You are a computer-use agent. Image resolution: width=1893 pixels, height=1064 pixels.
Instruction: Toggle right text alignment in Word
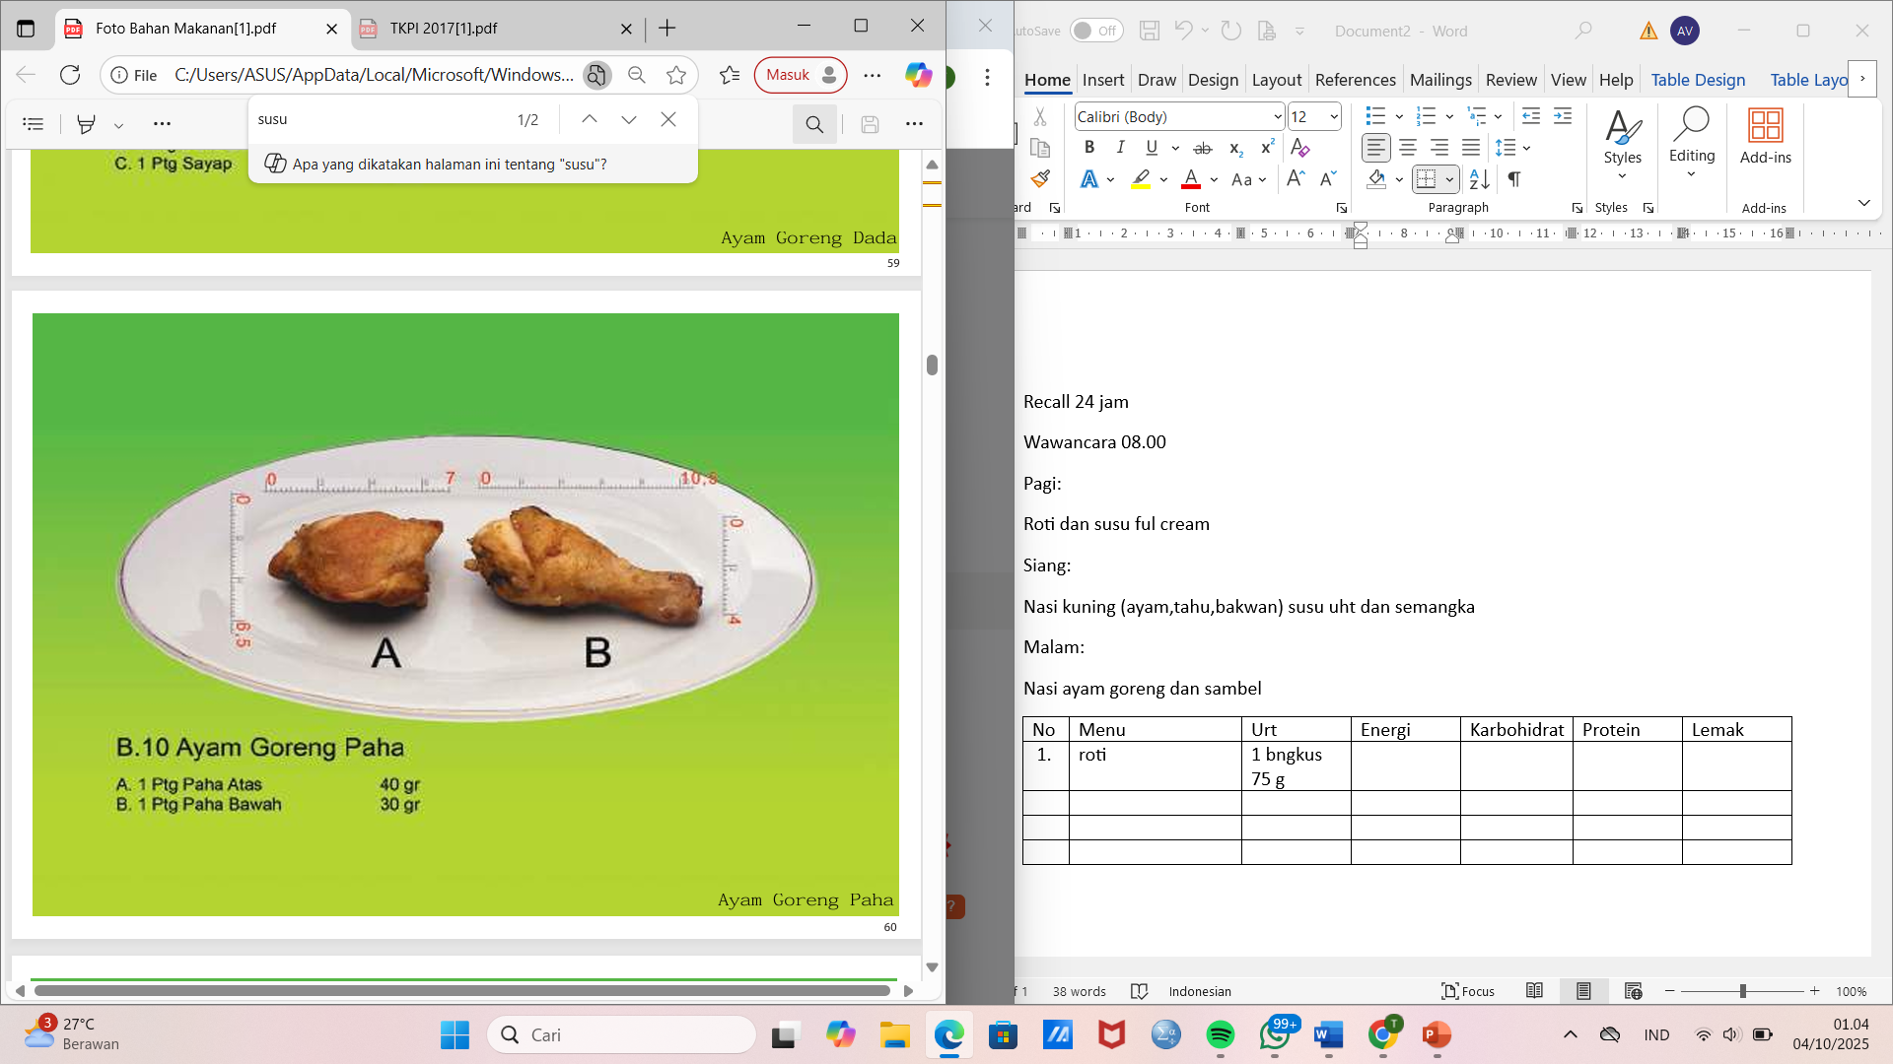[x=1439, y=148]
